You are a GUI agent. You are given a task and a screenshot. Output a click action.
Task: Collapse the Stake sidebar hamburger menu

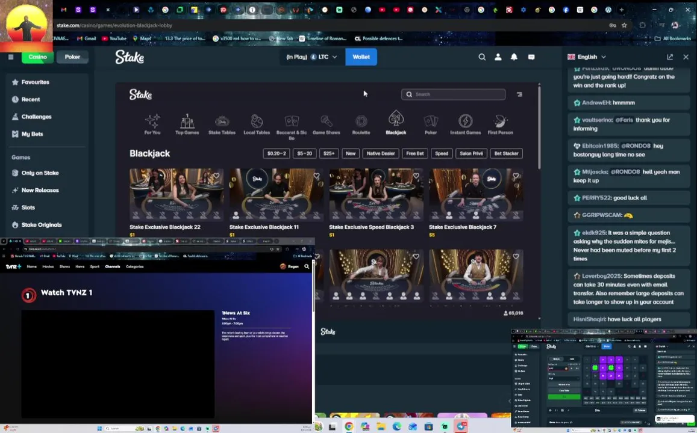pos(11,57)
